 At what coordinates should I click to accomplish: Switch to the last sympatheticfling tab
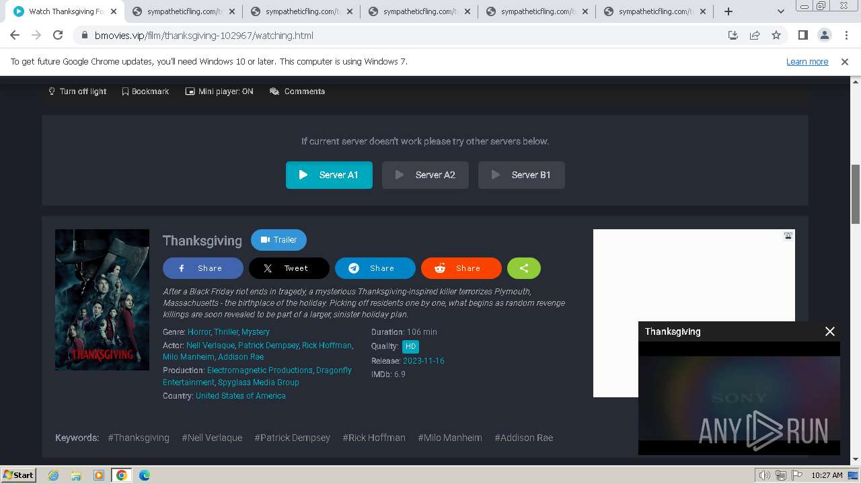click(x=654, y=11)
